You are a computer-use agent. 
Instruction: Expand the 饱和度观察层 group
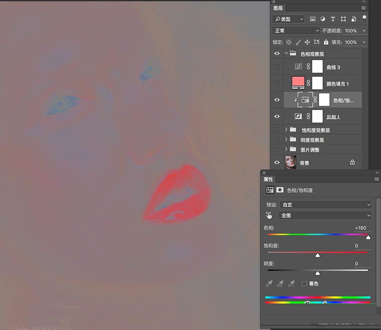pyautogui.click(x=286, y=130)
